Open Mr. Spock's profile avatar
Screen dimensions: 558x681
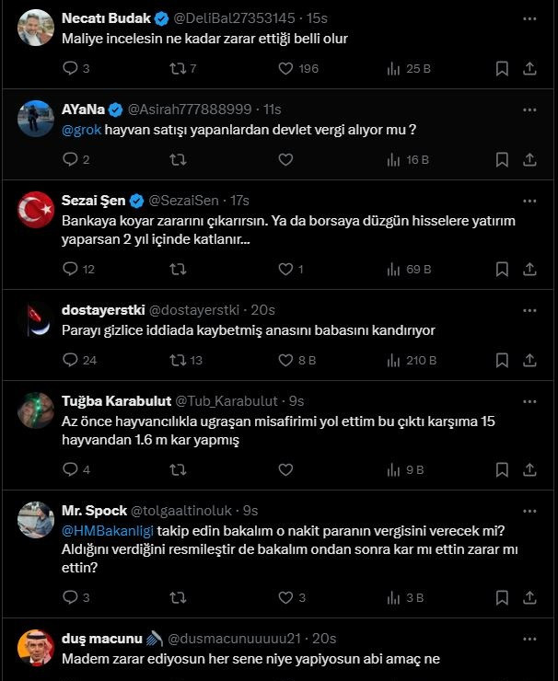36,520
